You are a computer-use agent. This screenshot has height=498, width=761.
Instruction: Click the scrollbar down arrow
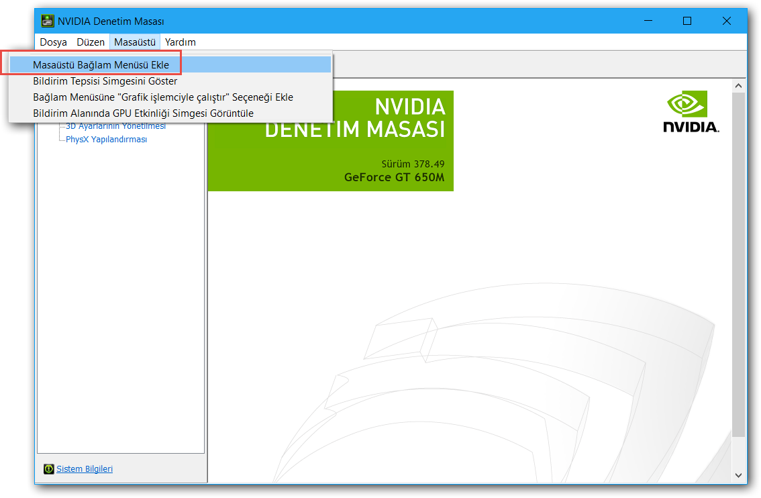(x=739, y=476)
